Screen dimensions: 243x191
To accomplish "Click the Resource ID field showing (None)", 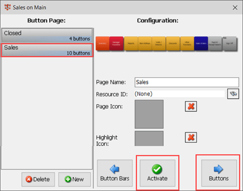I will tap(179, 94).
